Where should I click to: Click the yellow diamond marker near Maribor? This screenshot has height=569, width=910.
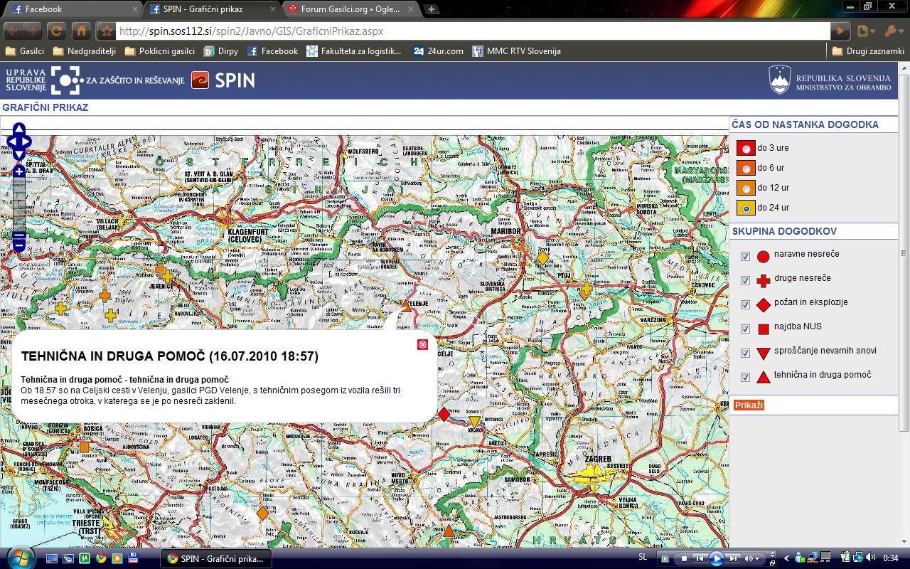click(x=542, y=258)
